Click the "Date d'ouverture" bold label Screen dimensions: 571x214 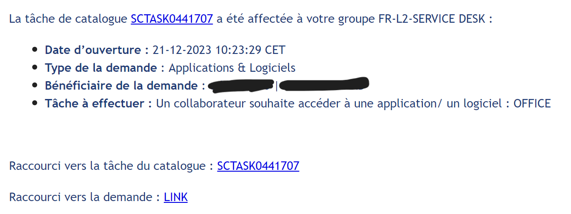pyautogui.click(x=96, y=50)
